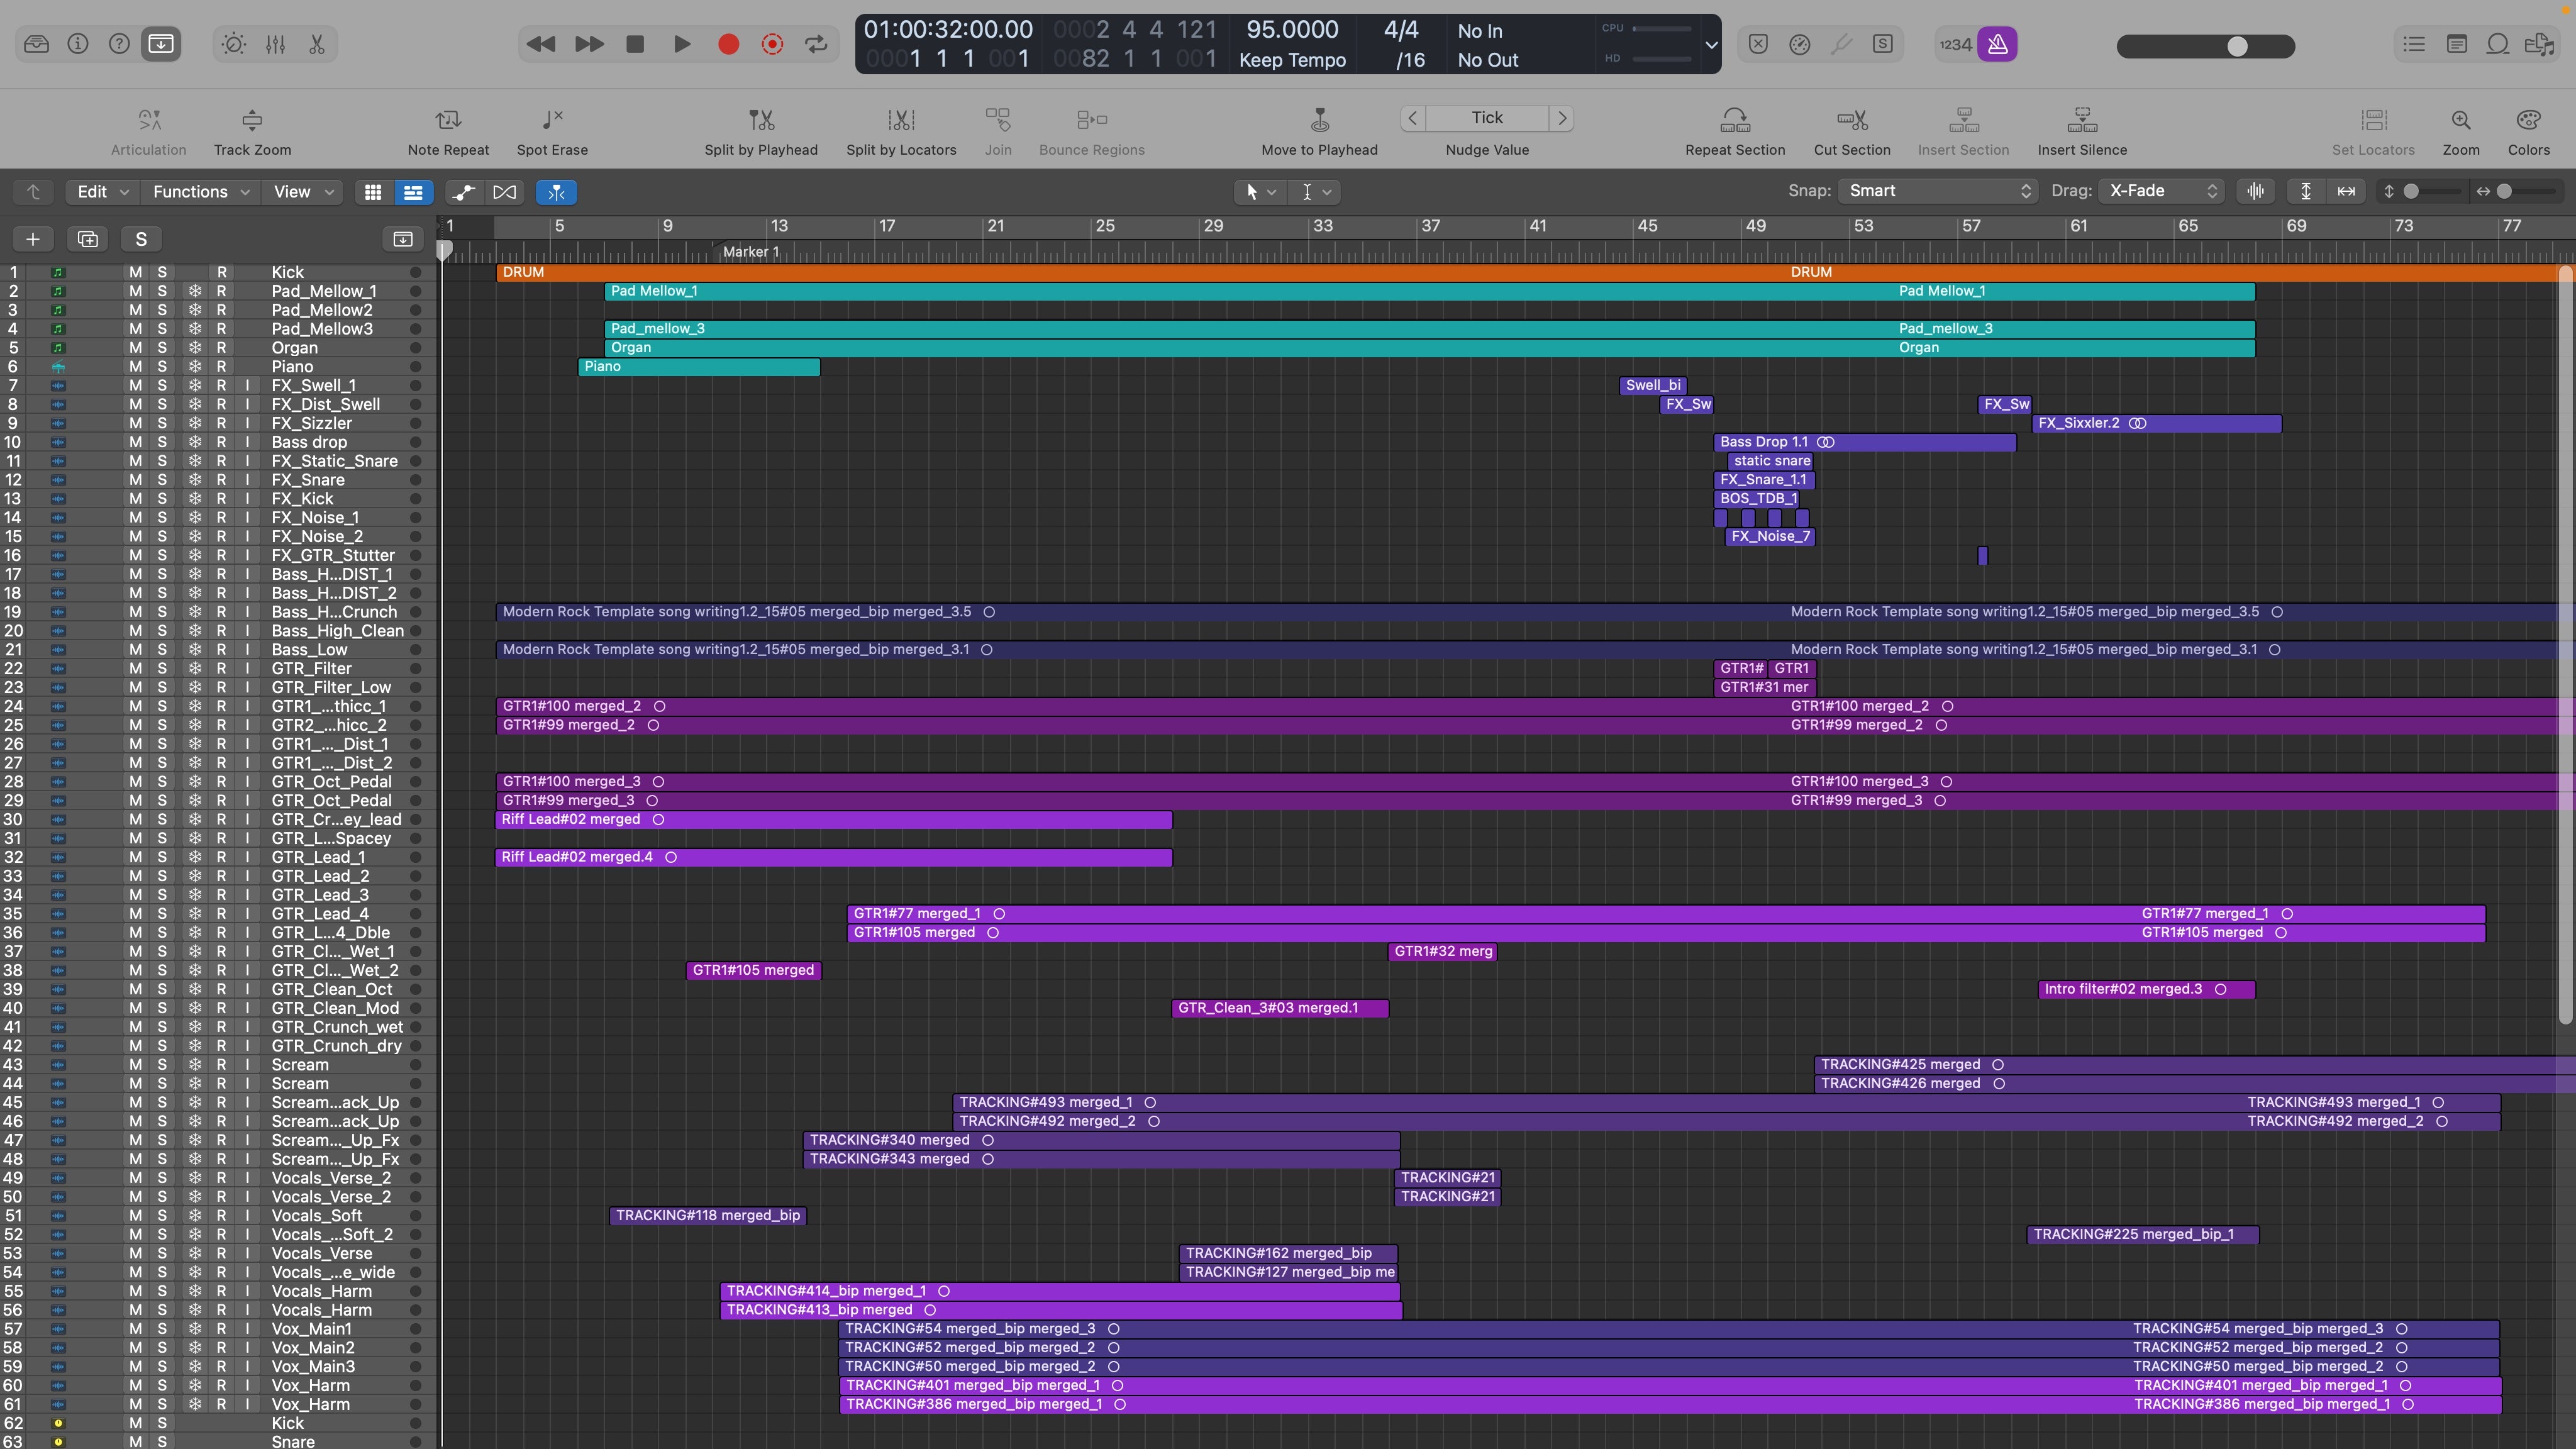Record-enable the Piano track
Screen dimensions: 2576x1449
pos(222,367)
